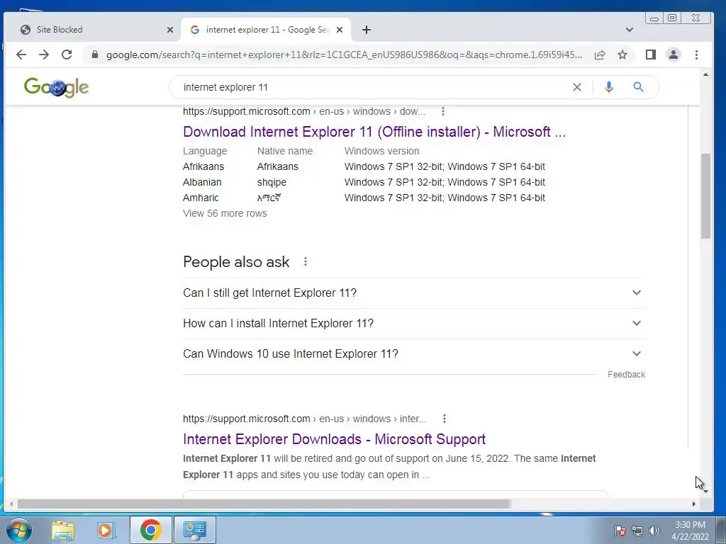Click the vertical page scrollbar thumb
Screen dimensions: 726x544
coord(705,196)
